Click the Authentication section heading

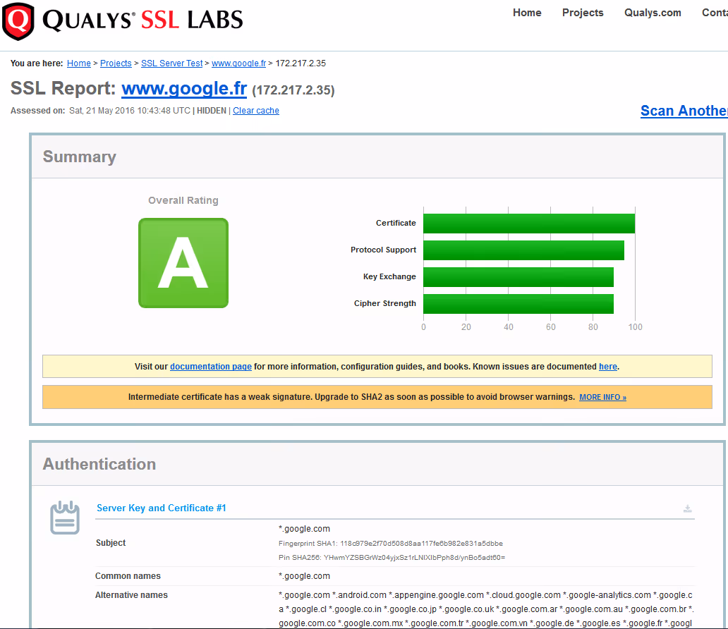click(x=99, y=464)
